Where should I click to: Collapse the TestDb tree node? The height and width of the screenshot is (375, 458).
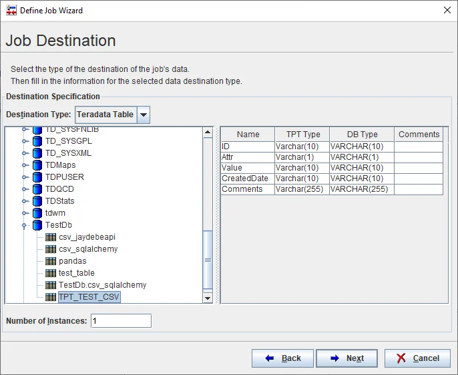pos(25,225)
